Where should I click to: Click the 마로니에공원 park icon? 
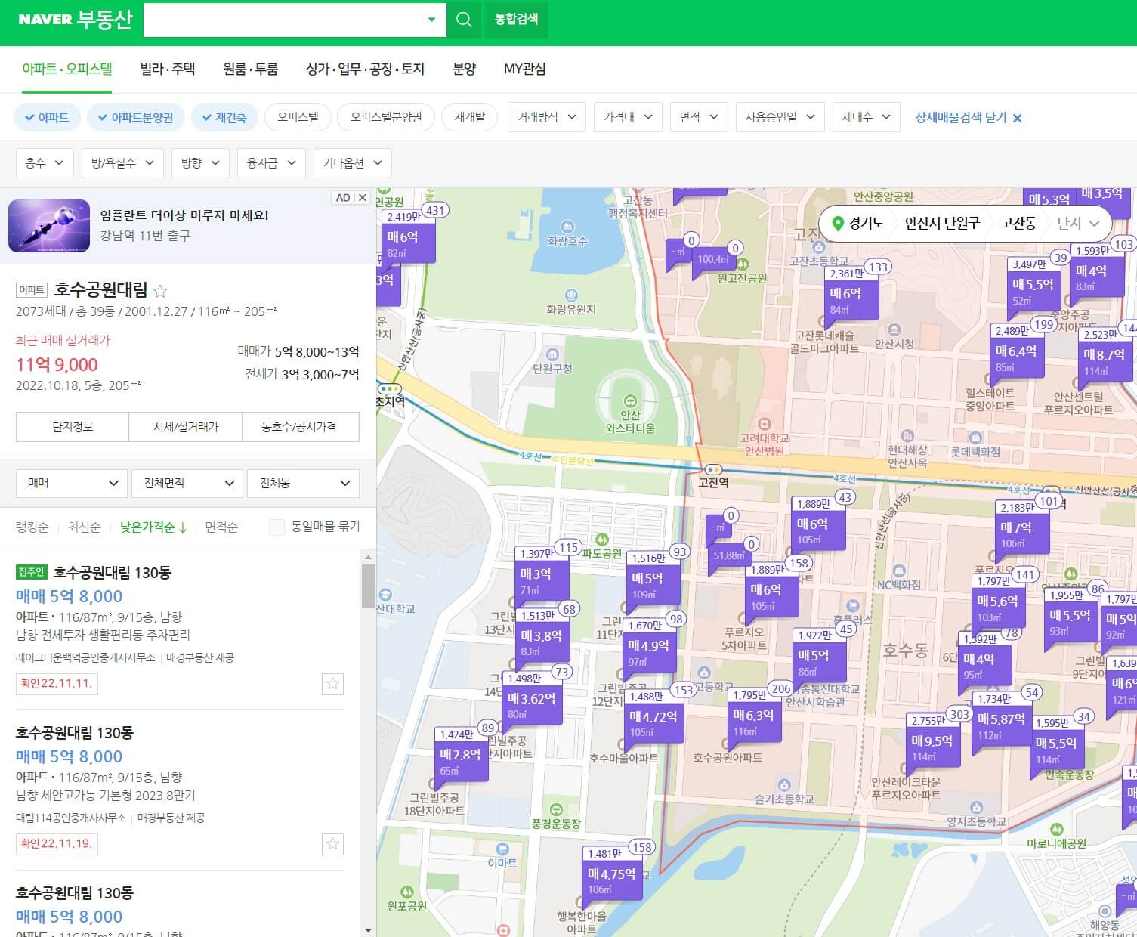pos(1056,829)
